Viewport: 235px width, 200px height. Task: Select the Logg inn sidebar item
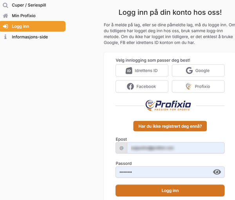click(x=33, y=27)
